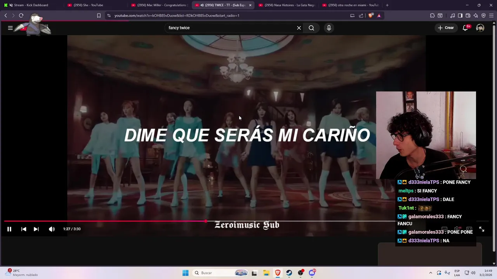Screen dimensions: 497x279
Task: Switch to 'Nasa Histoires - La Gata Negra' tab
Action: 287,5
